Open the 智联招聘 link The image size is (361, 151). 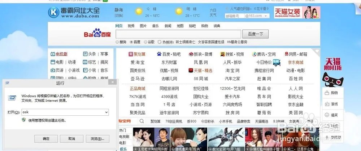pos(264,105)
